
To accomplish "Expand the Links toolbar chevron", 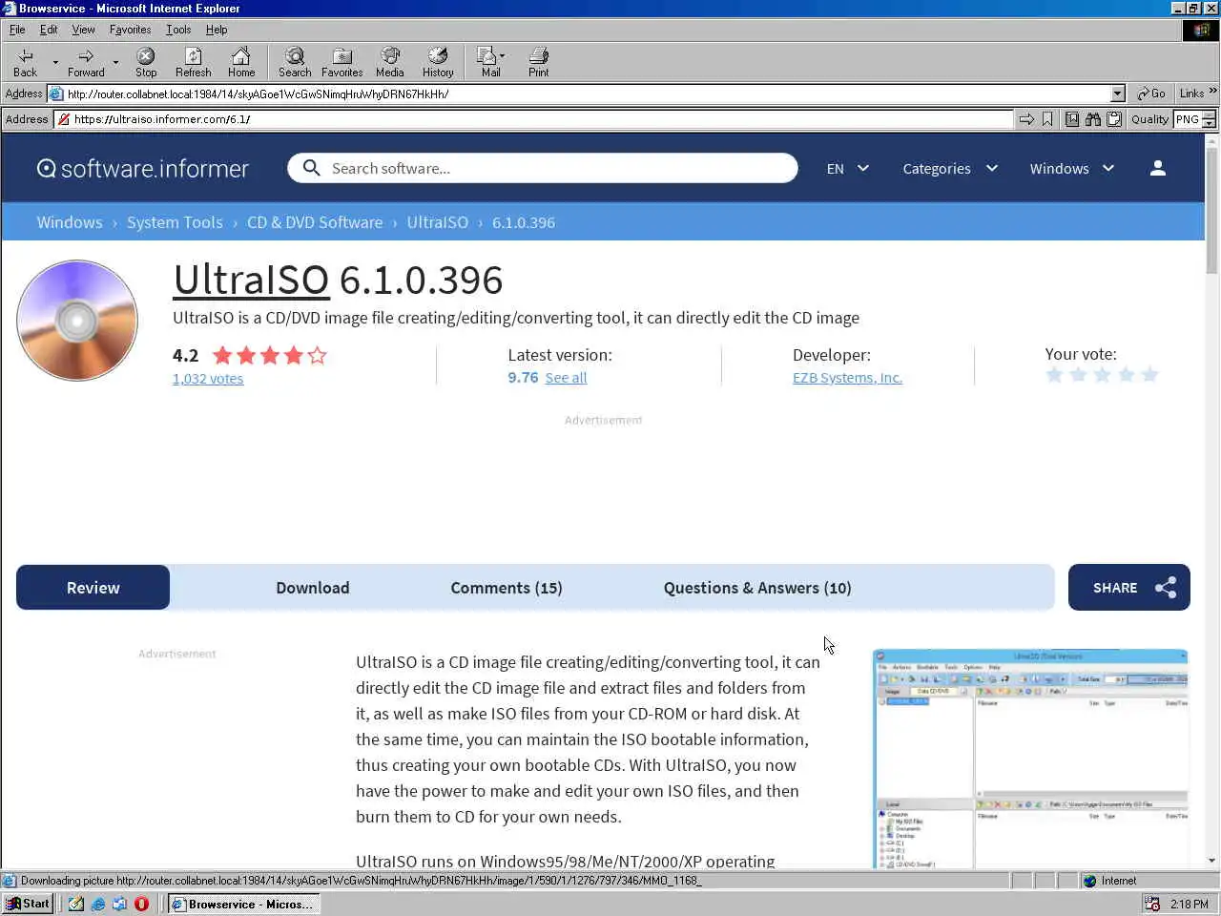I will click(x=1212, y=92).
